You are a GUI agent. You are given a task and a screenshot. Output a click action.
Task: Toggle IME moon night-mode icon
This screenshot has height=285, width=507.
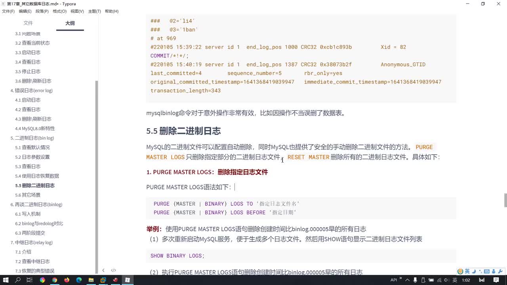click(474, 272)
